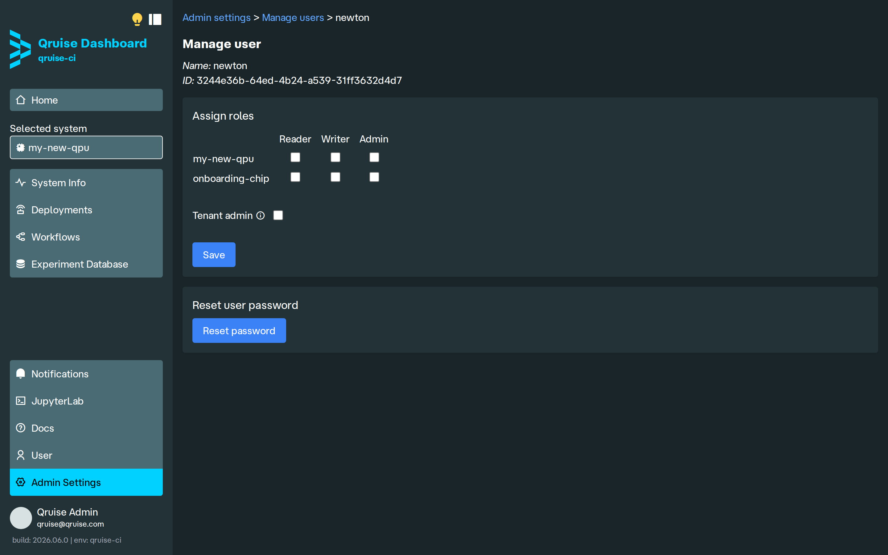888x555 pixels.
Task: Click the newton breadcrumb text
Action: [352, 18]
